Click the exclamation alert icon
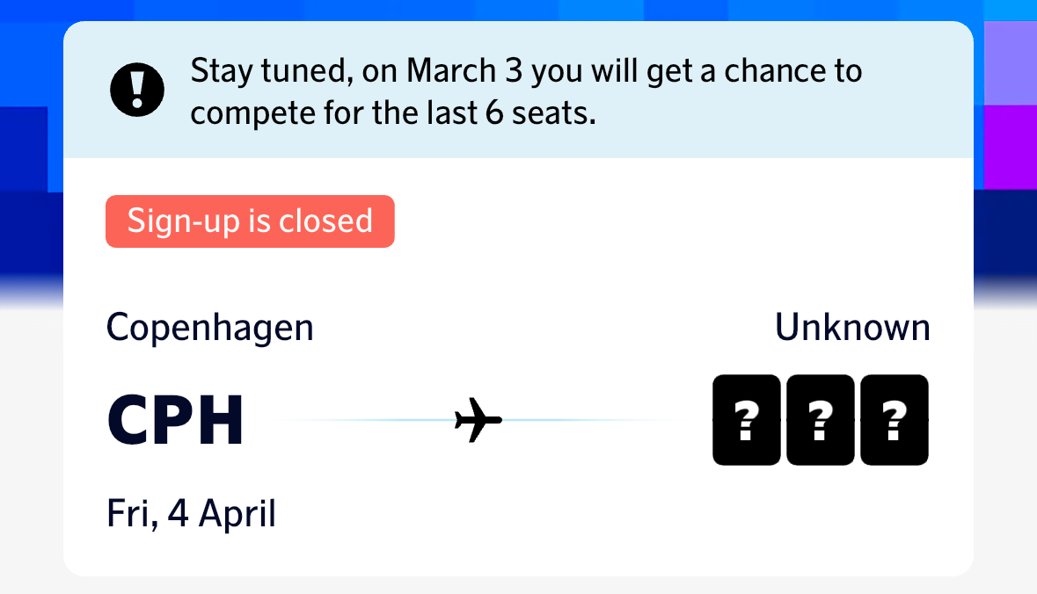 [138, 90]
